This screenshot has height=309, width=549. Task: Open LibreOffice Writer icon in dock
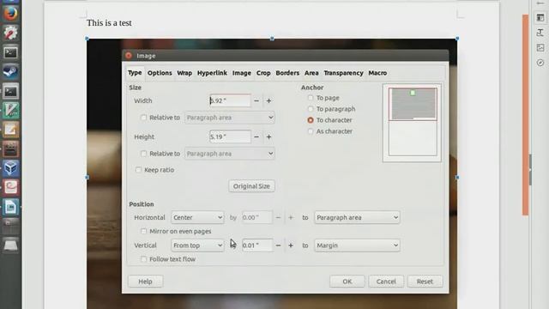[x=10, y=208]
